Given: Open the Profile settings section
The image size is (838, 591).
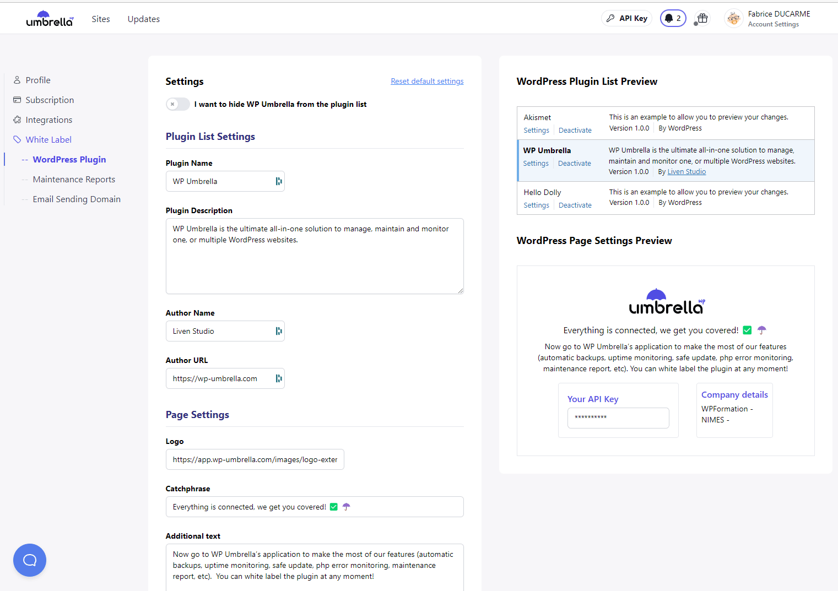Looking at the screenshot, I should [38, 80].
